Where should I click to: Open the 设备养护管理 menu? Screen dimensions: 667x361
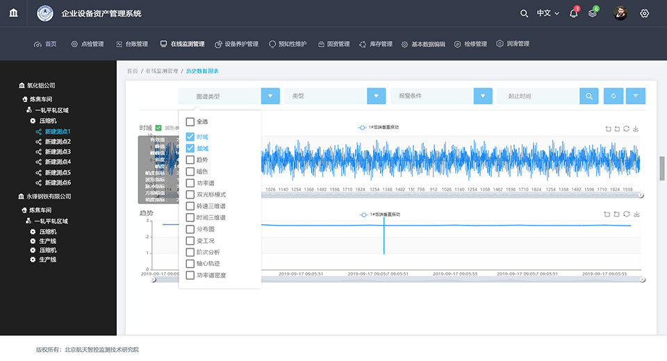pyautogui.click(x=236, y=44)
